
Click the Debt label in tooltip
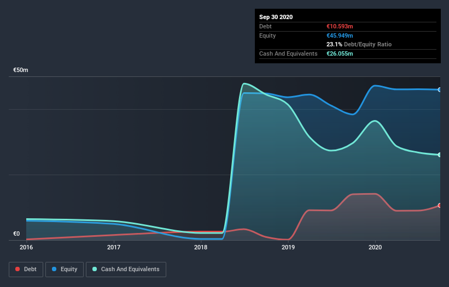265,26
